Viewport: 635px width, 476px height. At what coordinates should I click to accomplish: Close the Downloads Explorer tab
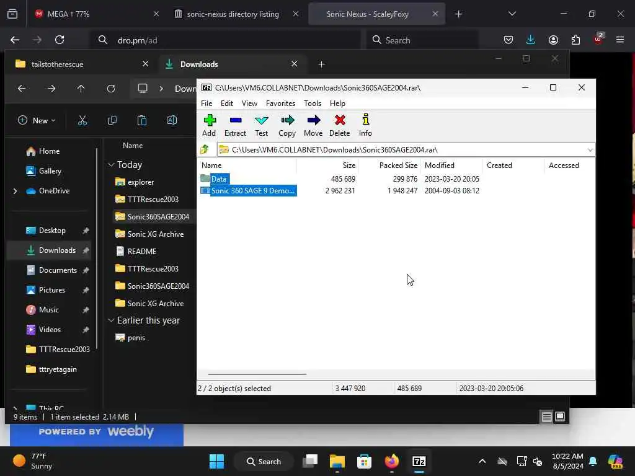coord(295,64)
